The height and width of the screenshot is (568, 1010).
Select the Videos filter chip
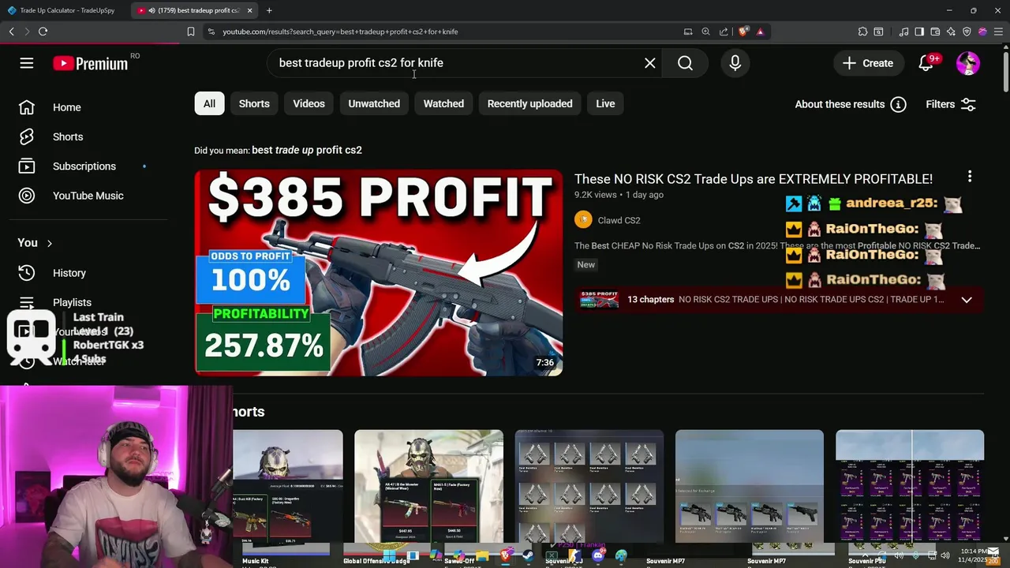pyautogui.click(x=309, y=103)
